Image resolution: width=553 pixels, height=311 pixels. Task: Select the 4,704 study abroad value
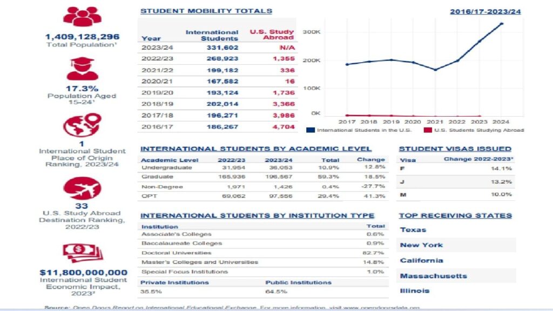284,126
